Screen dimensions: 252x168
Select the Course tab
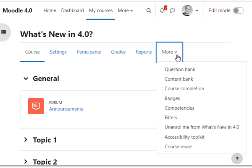tap(32, 52)
